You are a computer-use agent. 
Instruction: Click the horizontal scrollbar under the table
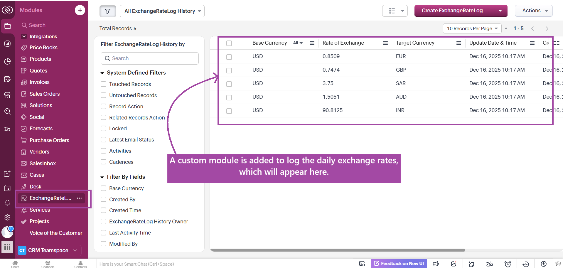pos(338,250)
